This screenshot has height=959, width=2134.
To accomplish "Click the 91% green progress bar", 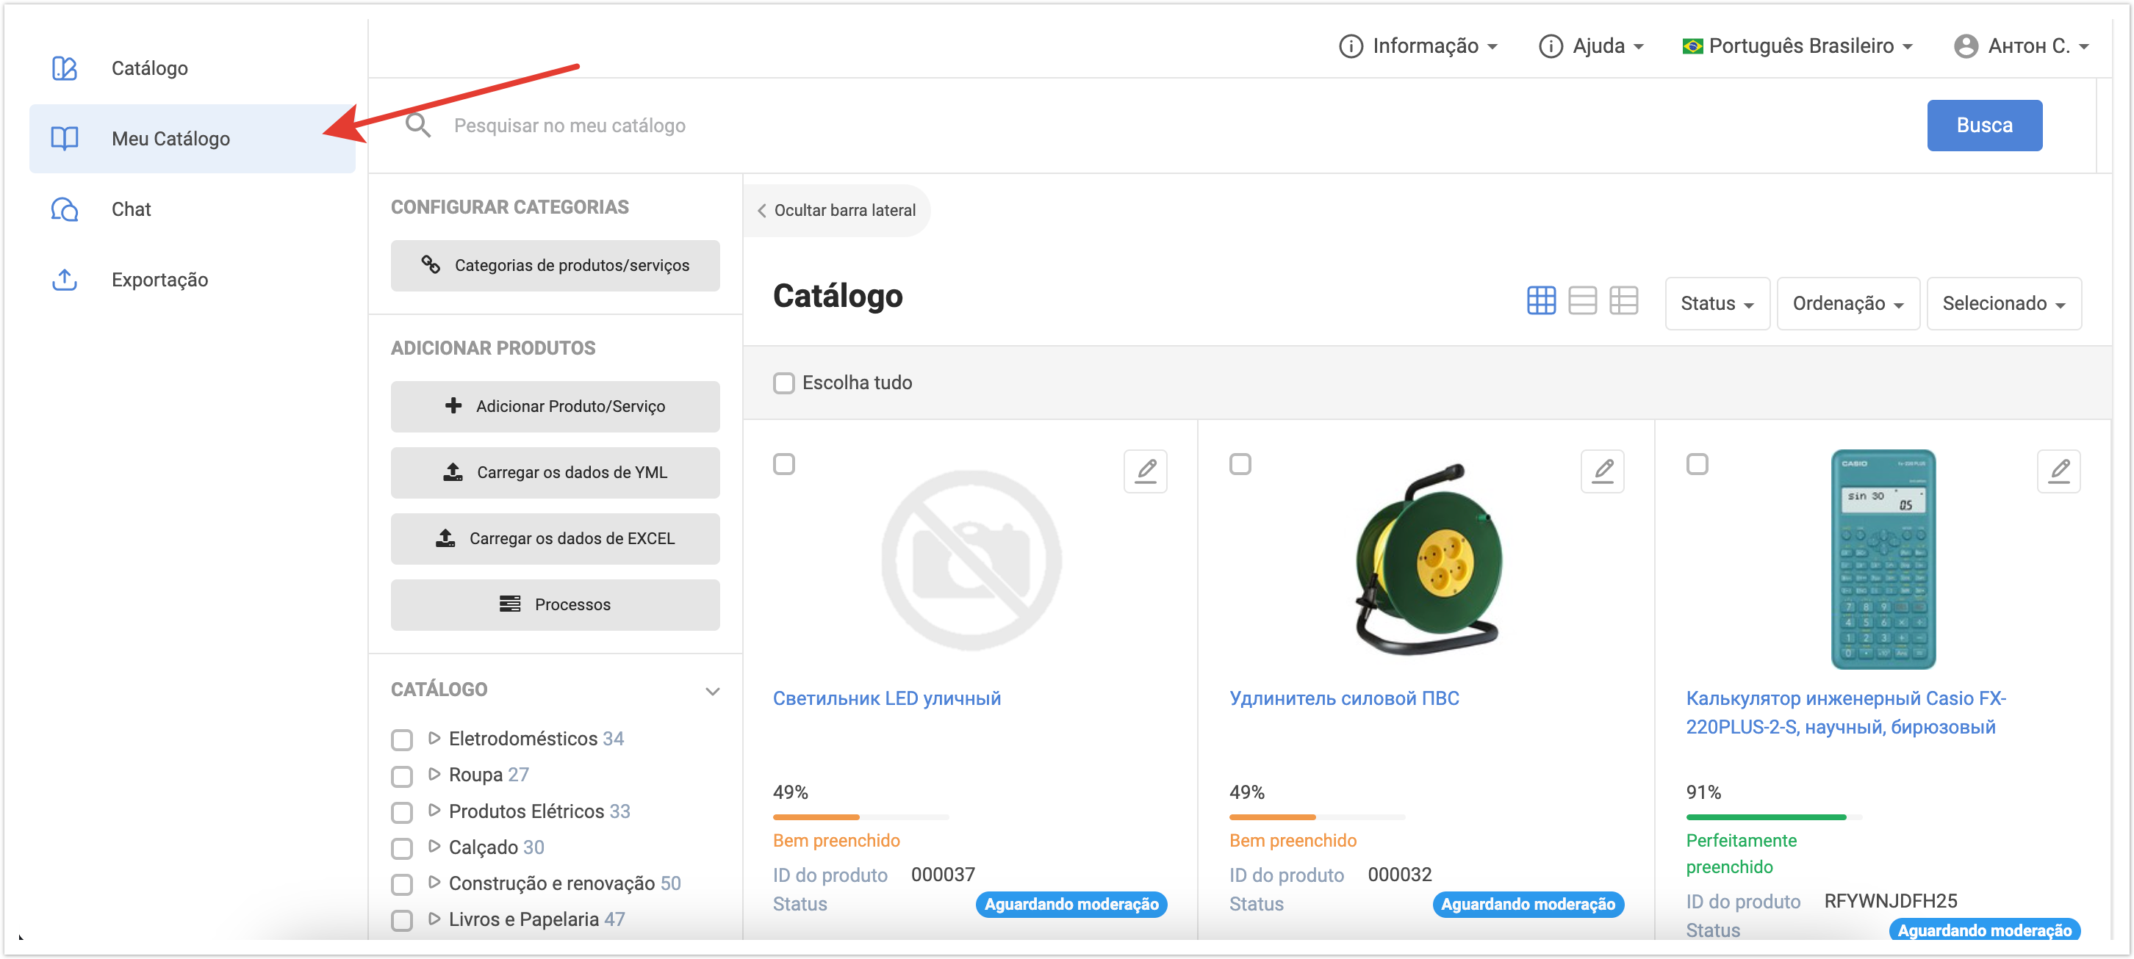I will [1765, 817].
